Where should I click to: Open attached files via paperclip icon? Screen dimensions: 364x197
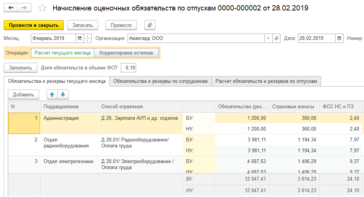[150, 25]
